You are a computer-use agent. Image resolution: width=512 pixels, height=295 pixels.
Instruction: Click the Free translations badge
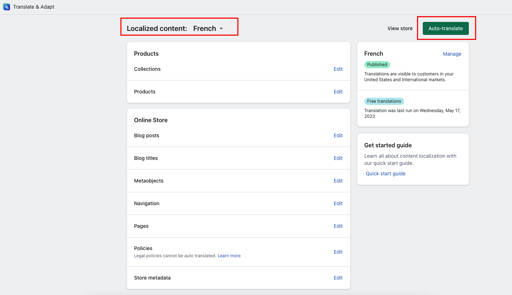click(384, 101)
